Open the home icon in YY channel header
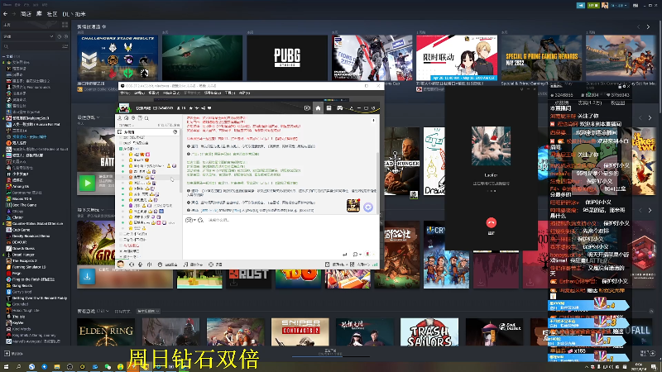 (318, 108)
